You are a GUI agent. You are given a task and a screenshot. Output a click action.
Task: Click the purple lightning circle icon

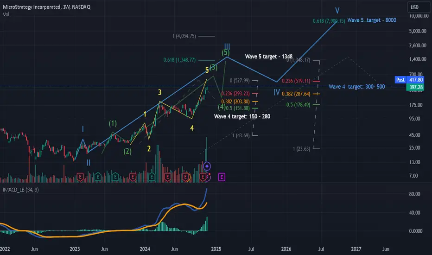(209, 177)
